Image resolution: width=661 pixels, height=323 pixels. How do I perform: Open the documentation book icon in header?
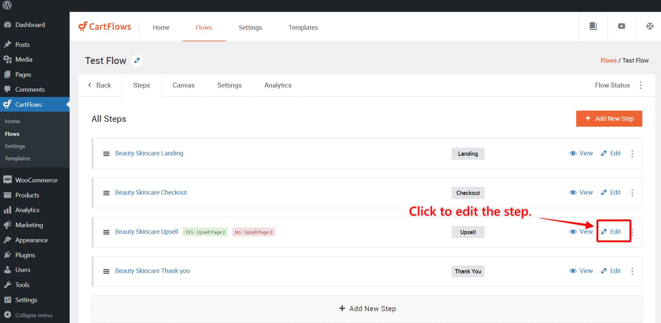[593, 26]
